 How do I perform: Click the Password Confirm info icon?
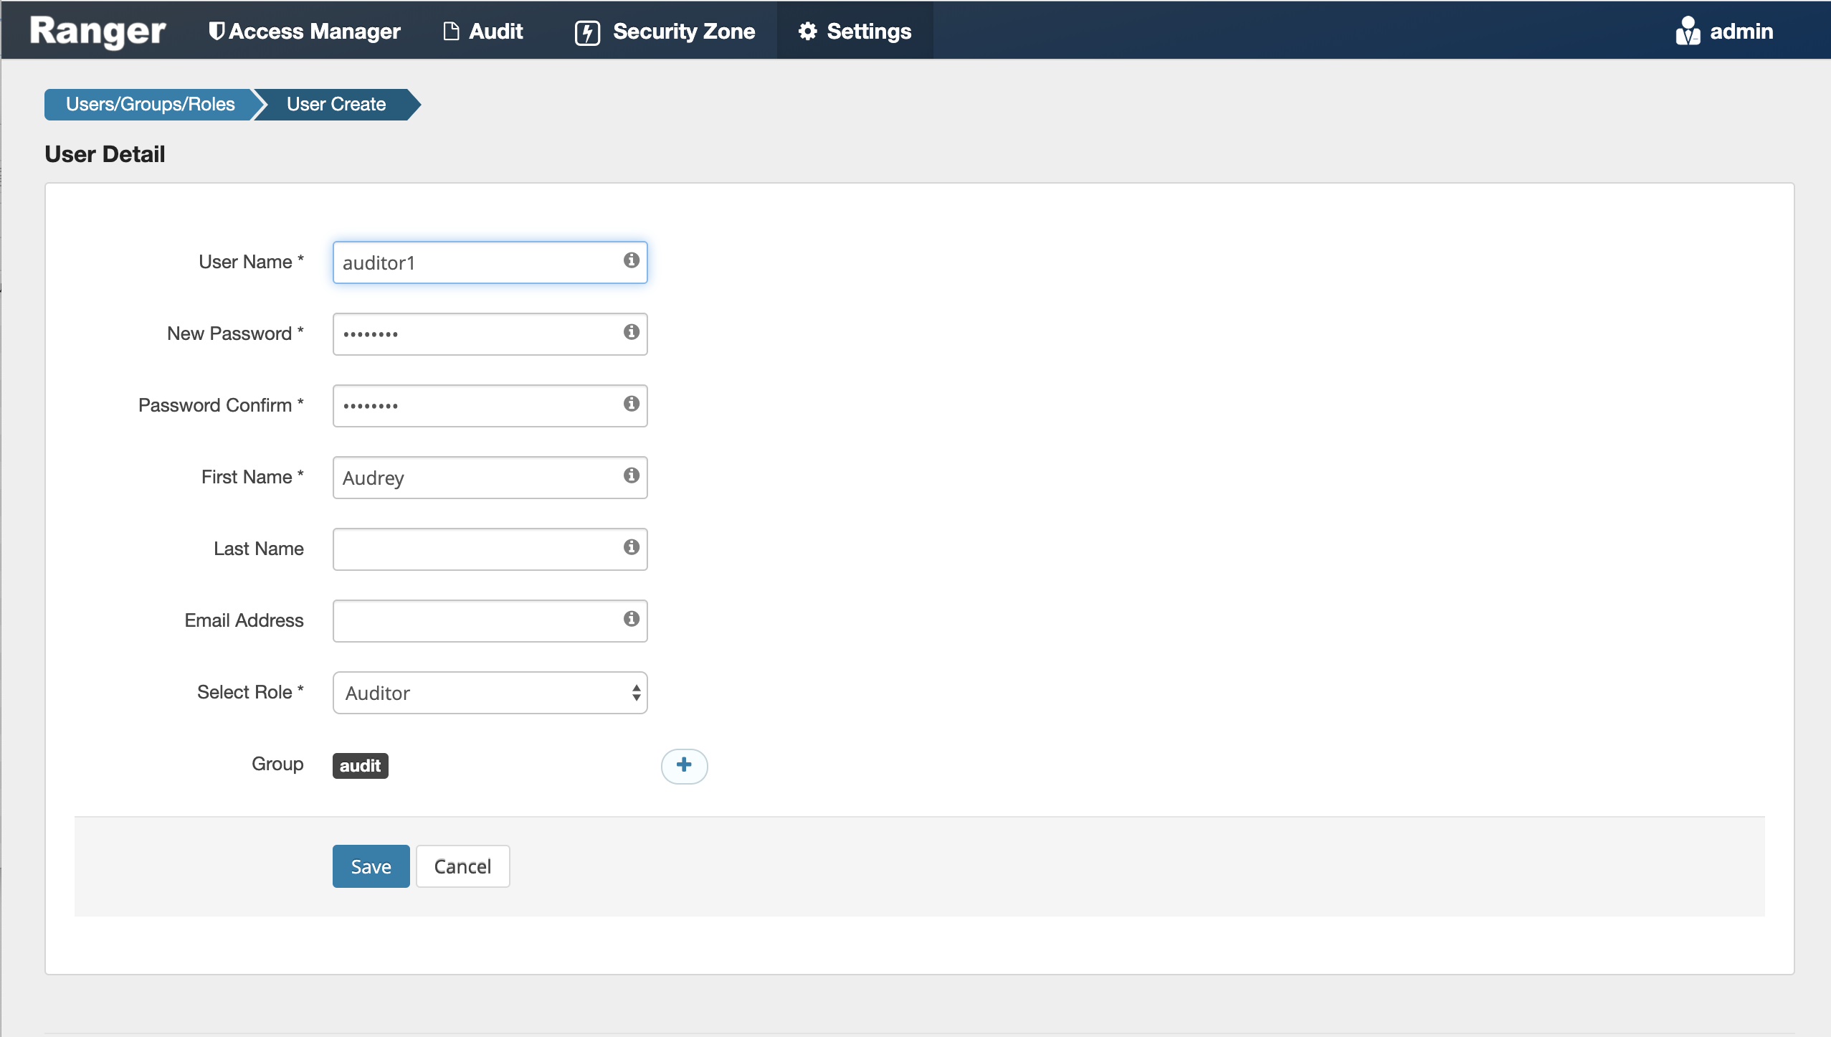631,404
